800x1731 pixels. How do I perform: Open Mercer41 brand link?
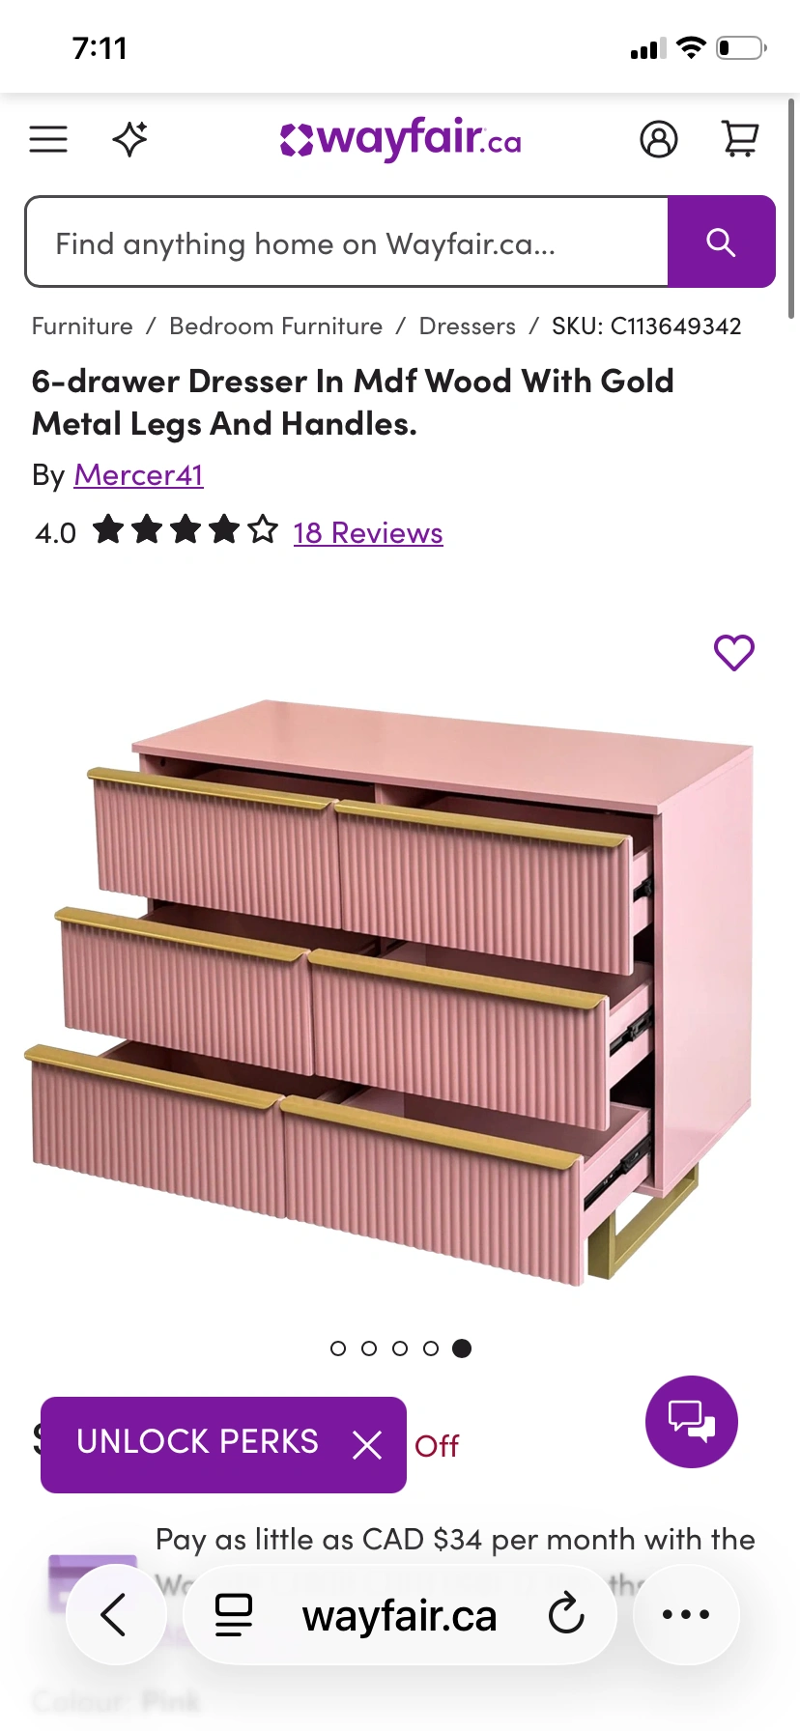[139, 475]
